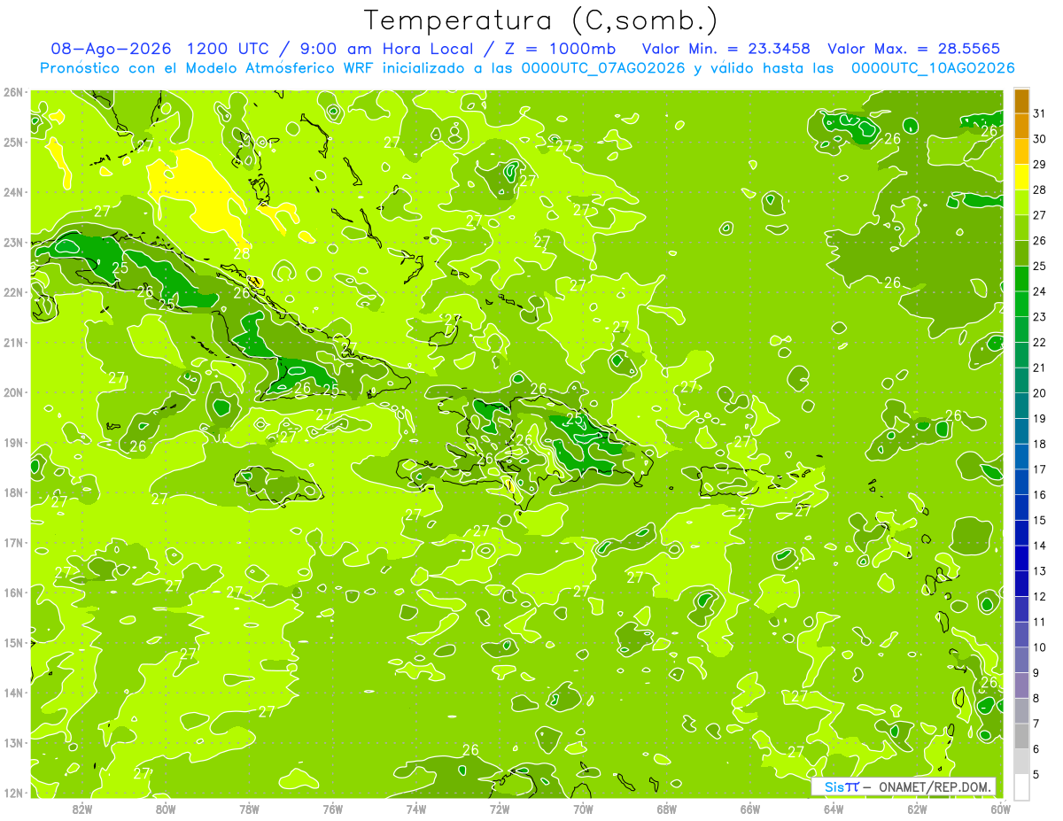
Task: Select the 'Z = 1000mb' level label
Action: coord(561,49)
